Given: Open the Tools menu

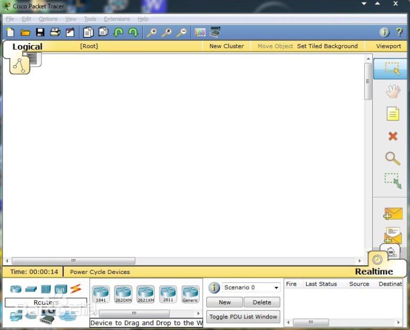Looking at the screenshot, I should (x=90, y=19).
